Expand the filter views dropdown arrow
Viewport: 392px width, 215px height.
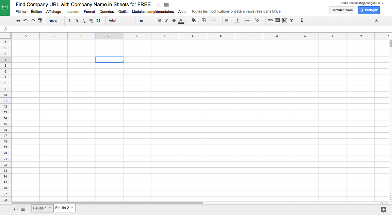(x=297, y=21)
